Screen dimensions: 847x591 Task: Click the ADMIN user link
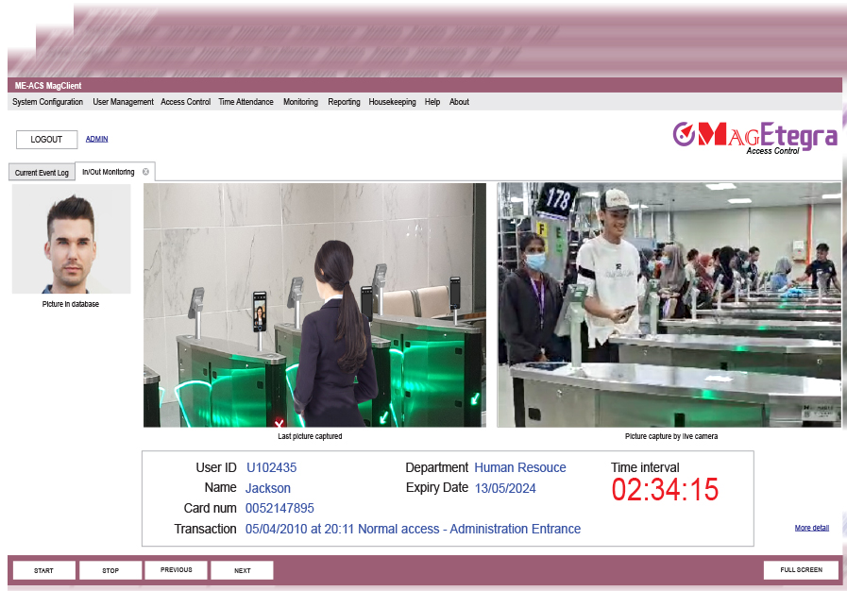pyautogui.click(x=96, y=139)
